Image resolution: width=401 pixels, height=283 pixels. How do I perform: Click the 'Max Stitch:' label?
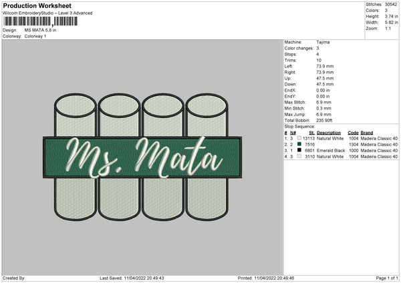pos(295,102)
